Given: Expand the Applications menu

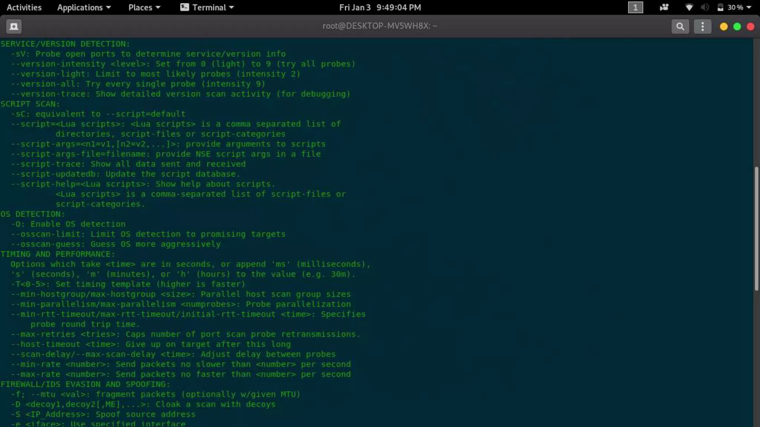Looking at the screenshot, I should pos(84,7).
